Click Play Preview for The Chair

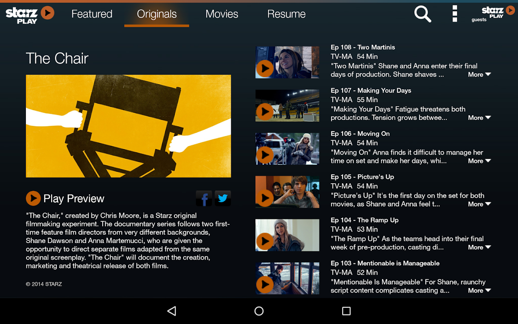pyautogui.click(x=65, y=198)
